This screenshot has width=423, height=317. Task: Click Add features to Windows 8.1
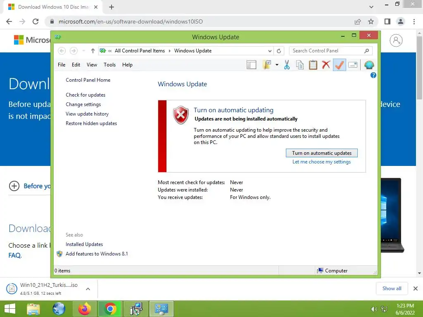point(97,254)
